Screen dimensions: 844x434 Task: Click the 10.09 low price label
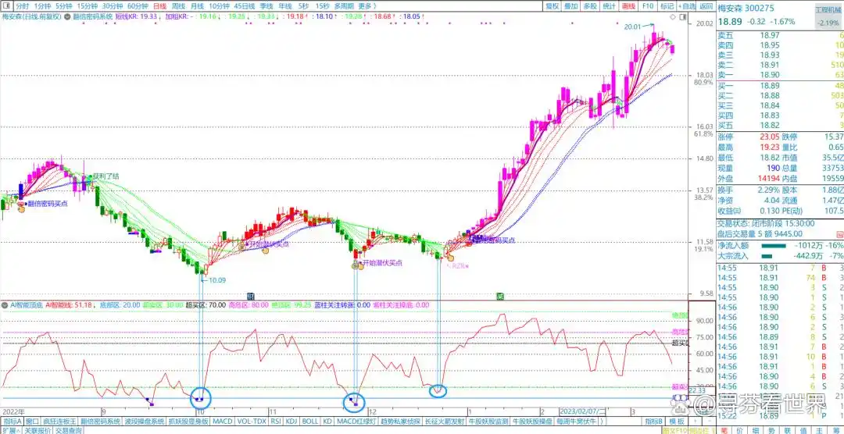click(x=217, y=280)
